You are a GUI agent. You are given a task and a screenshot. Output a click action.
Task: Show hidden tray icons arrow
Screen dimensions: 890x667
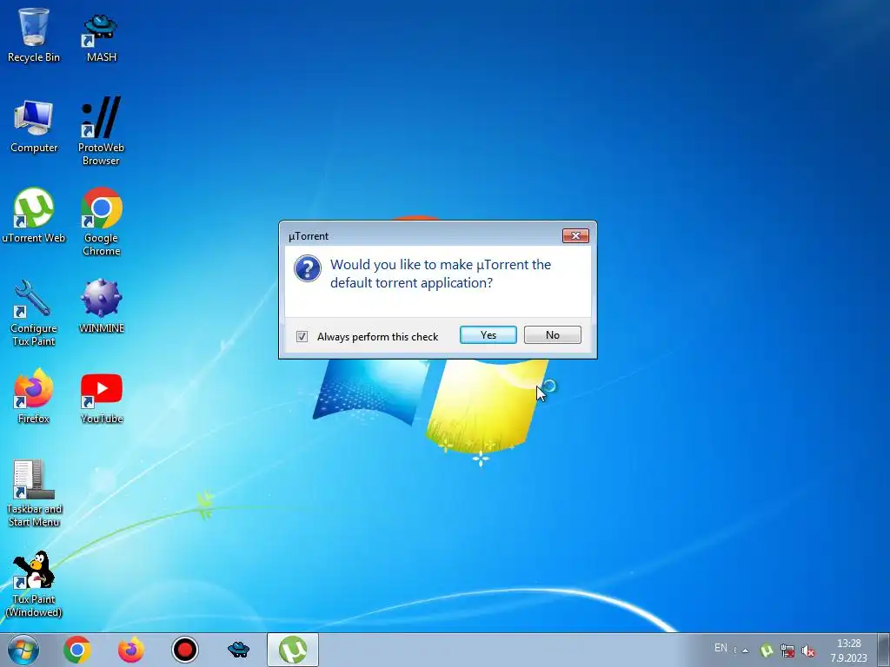(x=745, y=650)
